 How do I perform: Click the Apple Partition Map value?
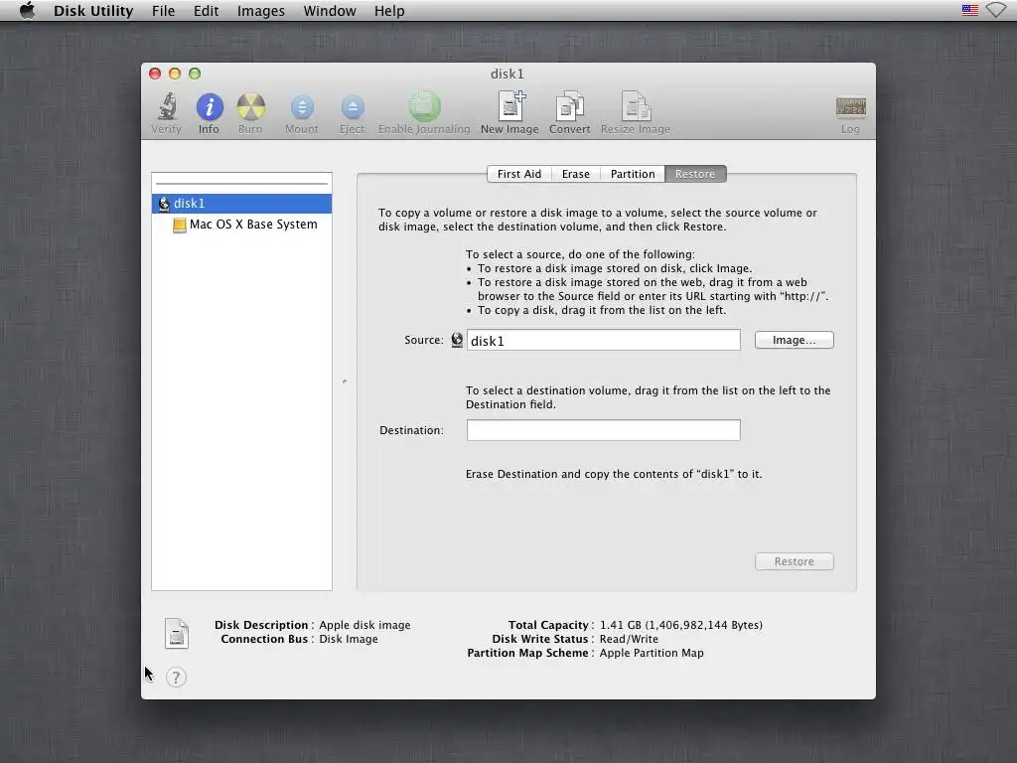pyautogui.click(x=652, y=653)
